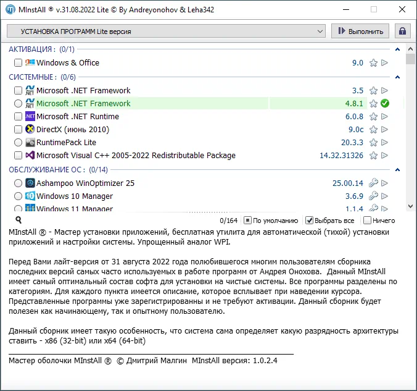Click play arrow for Visual C++ Redistributable
This screenshot has height=391, width=417.
coord(384,155)
